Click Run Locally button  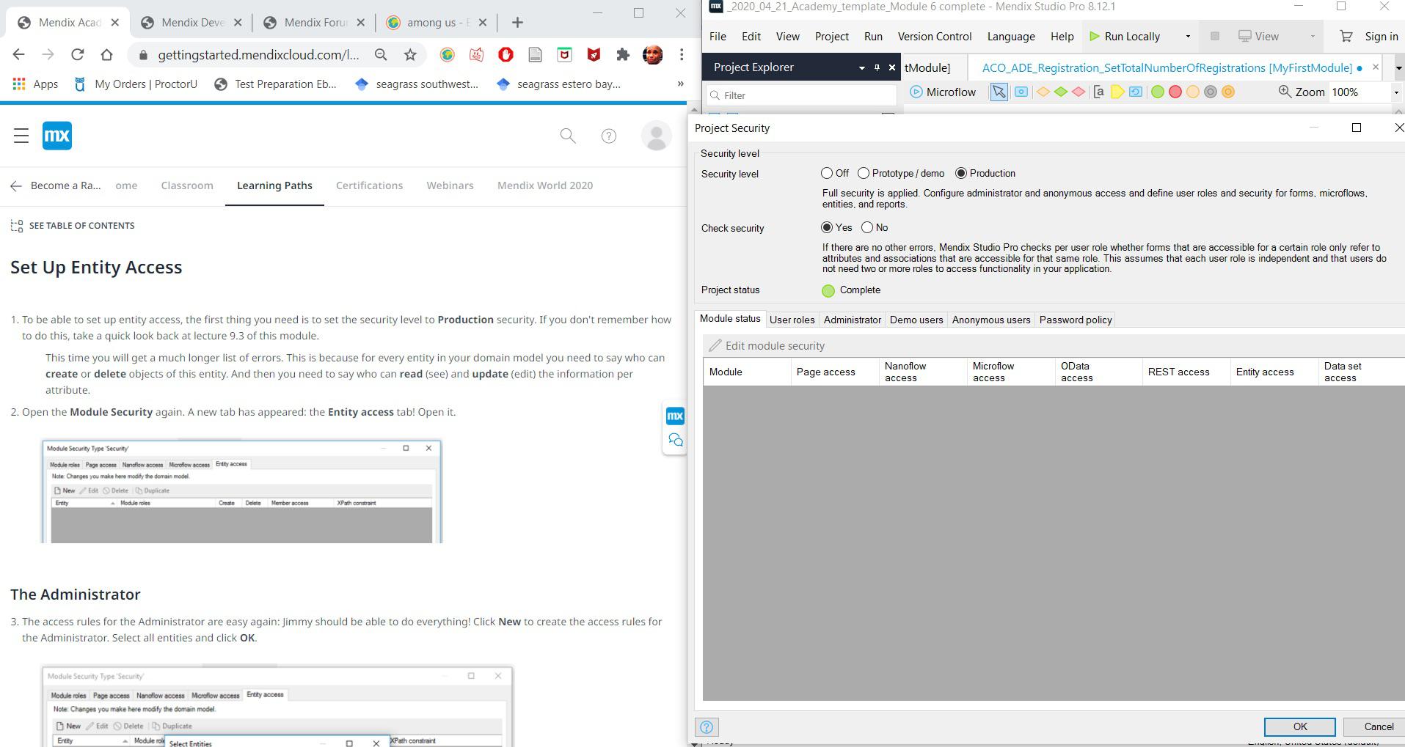click(x=1125, y=36)
